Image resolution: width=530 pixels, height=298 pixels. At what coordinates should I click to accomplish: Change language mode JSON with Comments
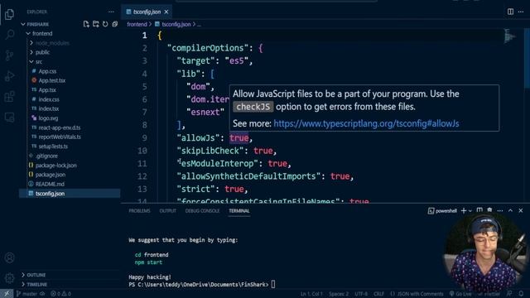(x=417, y=294)
